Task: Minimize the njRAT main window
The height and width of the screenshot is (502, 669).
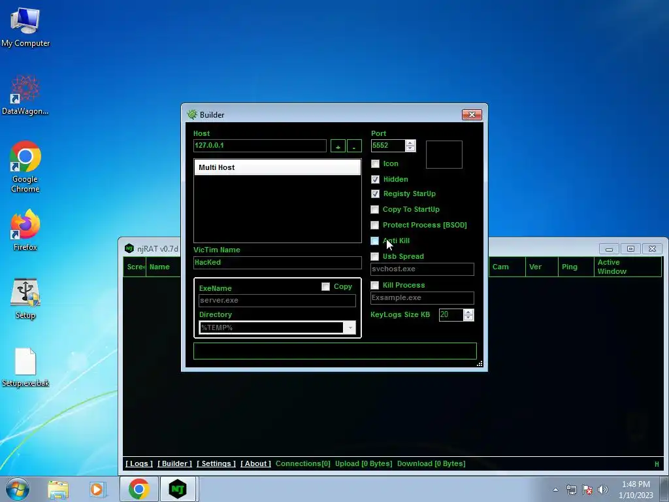Action: click(610, 248)
